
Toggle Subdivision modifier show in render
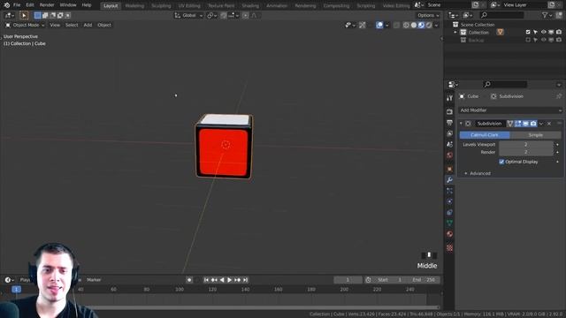[533, 124]
